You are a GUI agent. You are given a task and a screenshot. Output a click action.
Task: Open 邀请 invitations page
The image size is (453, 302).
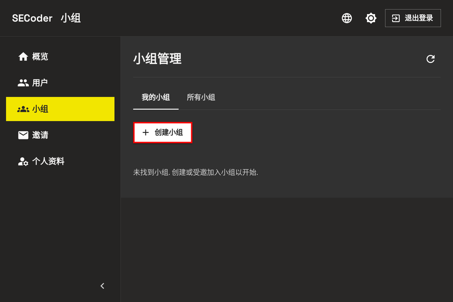(x=60, y=135)
